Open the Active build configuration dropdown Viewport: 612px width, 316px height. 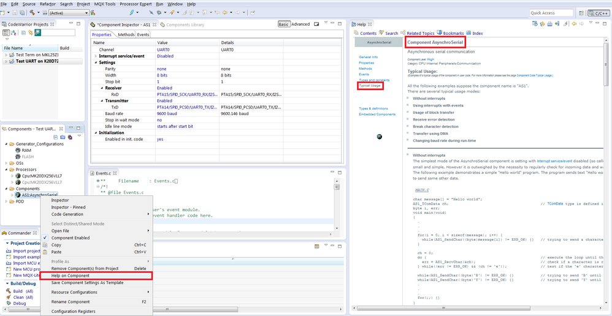coord(69,13)
